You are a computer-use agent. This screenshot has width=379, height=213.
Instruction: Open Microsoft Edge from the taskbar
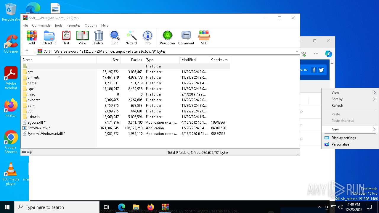pos(122,207)
